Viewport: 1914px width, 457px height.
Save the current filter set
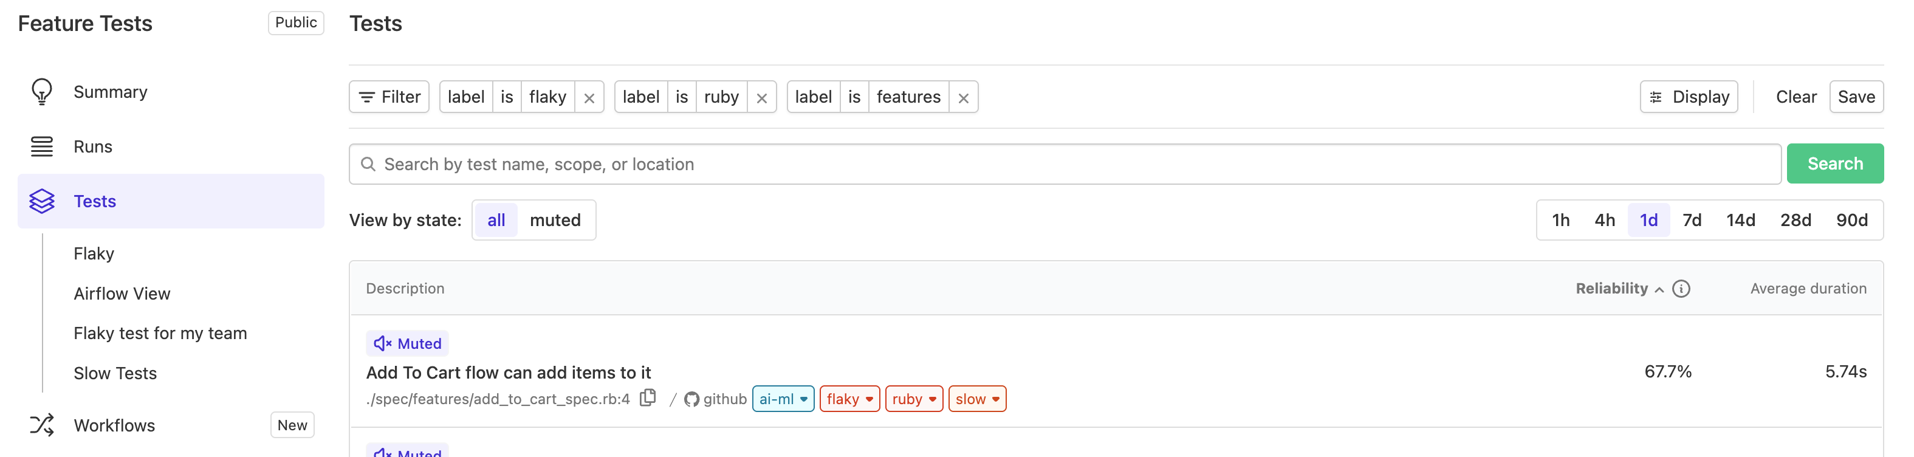pos(1855,97)
